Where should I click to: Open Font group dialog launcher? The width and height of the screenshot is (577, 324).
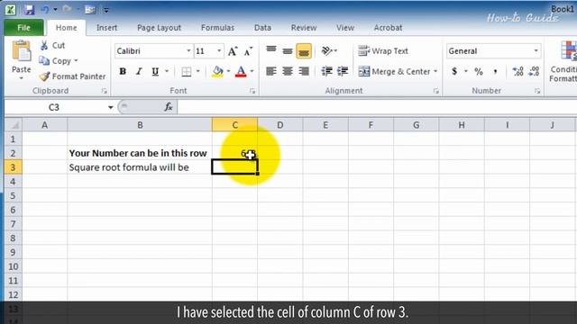[252, 91]
